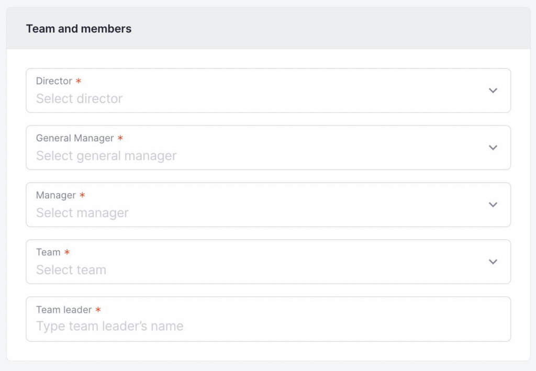Click the Team field chevron arrow
Viewport: 536px width, 371px height.
click(x=493, y=262)
